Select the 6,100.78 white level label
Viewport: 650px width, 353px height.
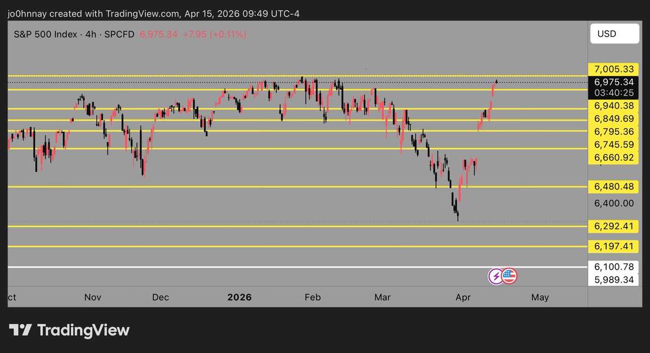point(614,267)
